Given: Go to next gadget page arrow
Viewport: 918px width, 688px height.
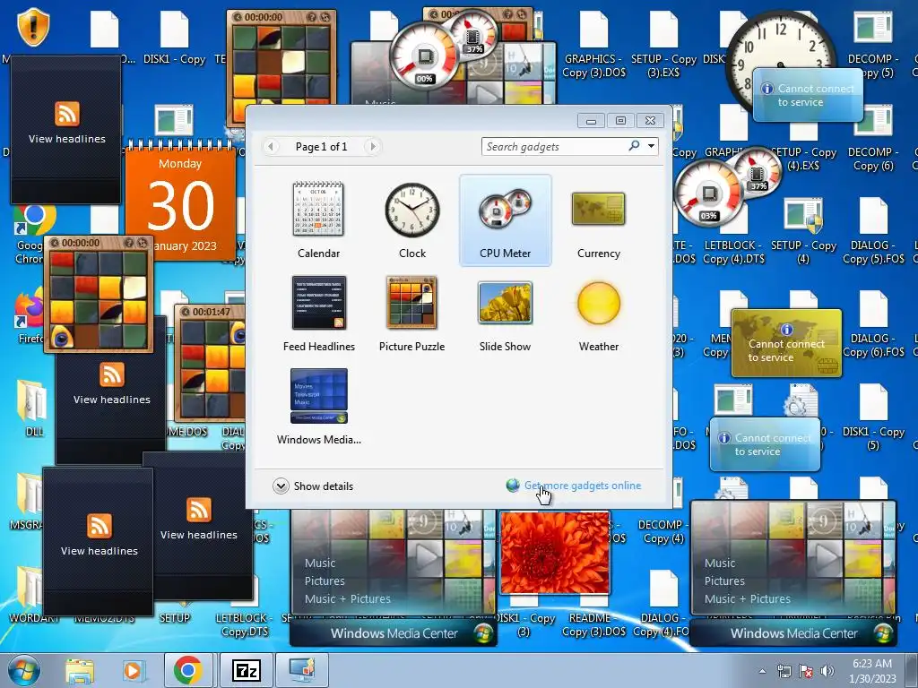Looking at the screenshot, I should coord(372,146).
